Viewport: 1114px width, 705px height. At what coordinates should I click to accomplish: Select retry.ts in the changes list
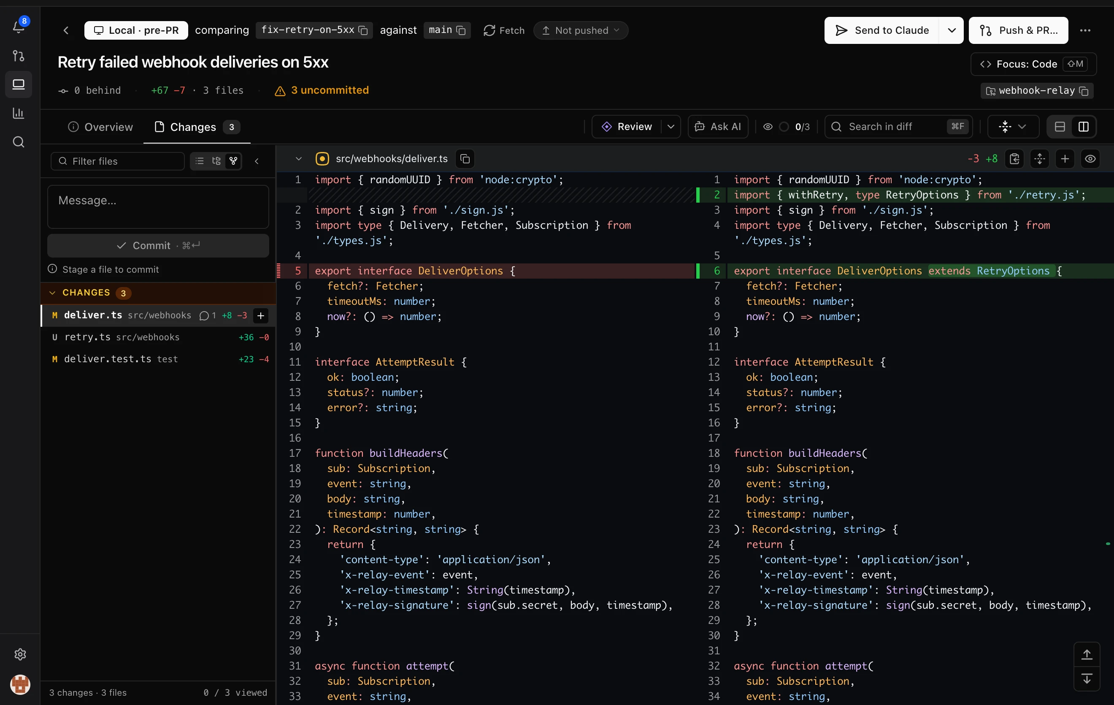159,337
